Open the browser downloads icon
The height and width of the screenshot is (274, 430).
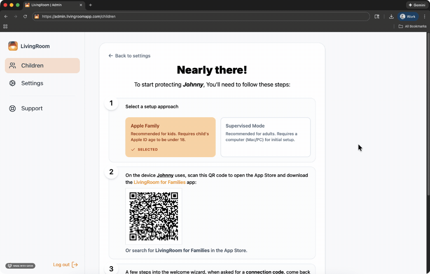coord(391,16)
